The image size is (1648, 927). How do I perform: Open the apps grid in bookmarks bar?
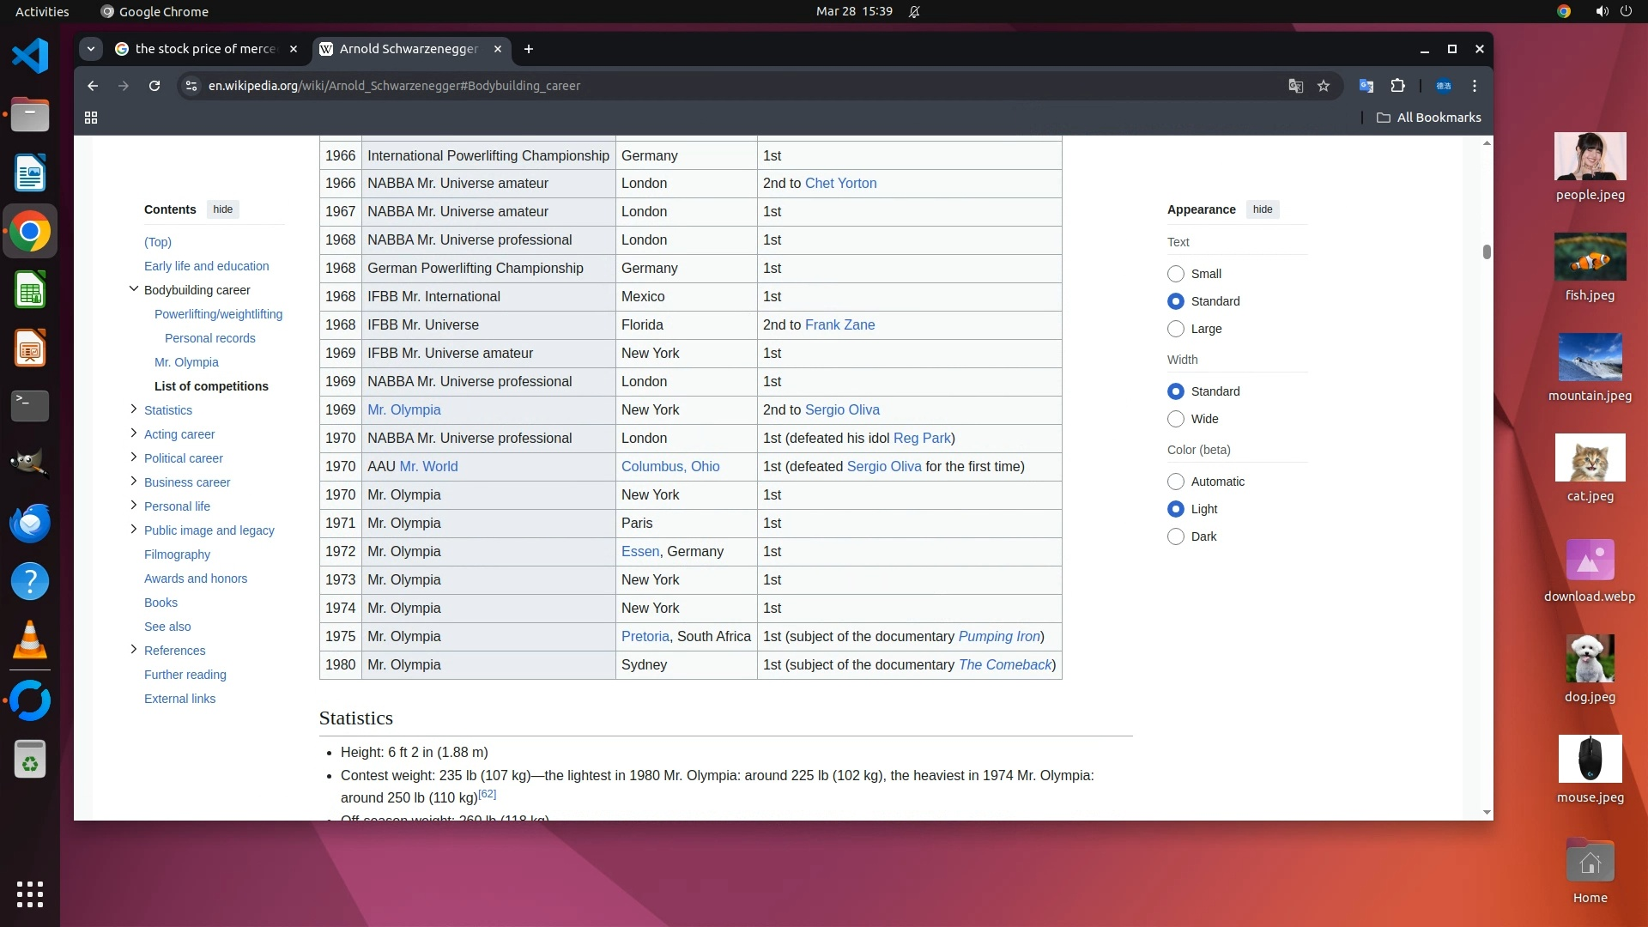[x=91, y=118]
